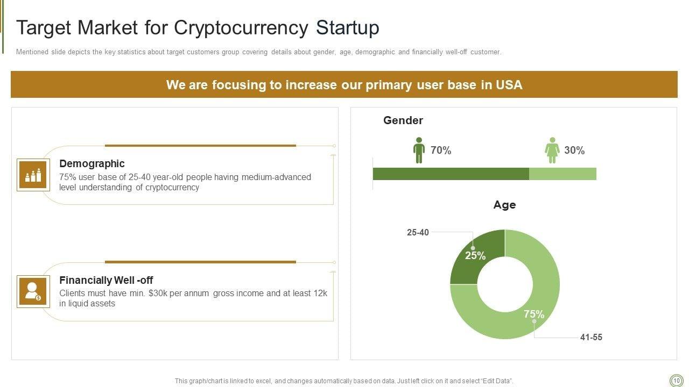The image size is (689, 387).
Task: Click the brown USA focus banner
Action: tap(344, 85)
